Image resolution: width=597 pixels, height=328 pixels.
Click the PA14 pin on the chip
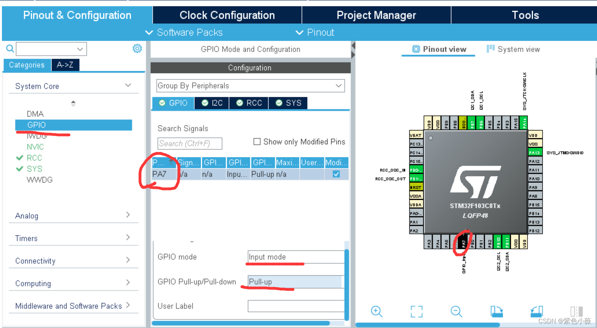(524, 123)
